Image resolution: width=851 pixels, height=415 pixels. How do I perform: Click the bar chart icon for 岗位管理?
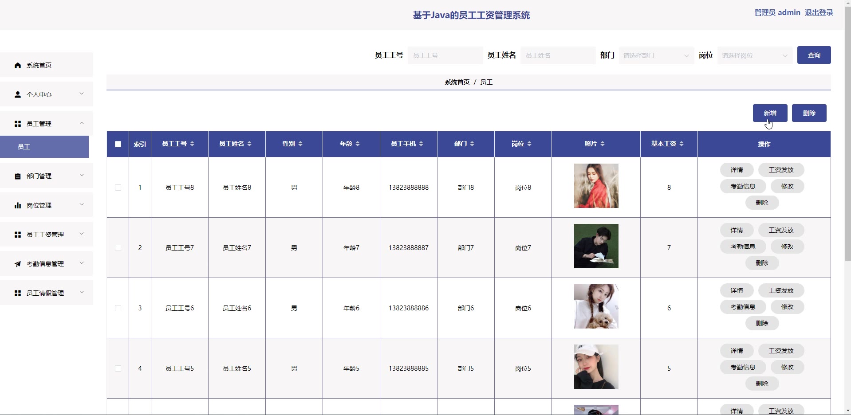(x=18, y=205)
